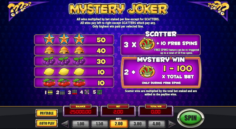Decrease the bet with the minus arrow

pos(65,124)
